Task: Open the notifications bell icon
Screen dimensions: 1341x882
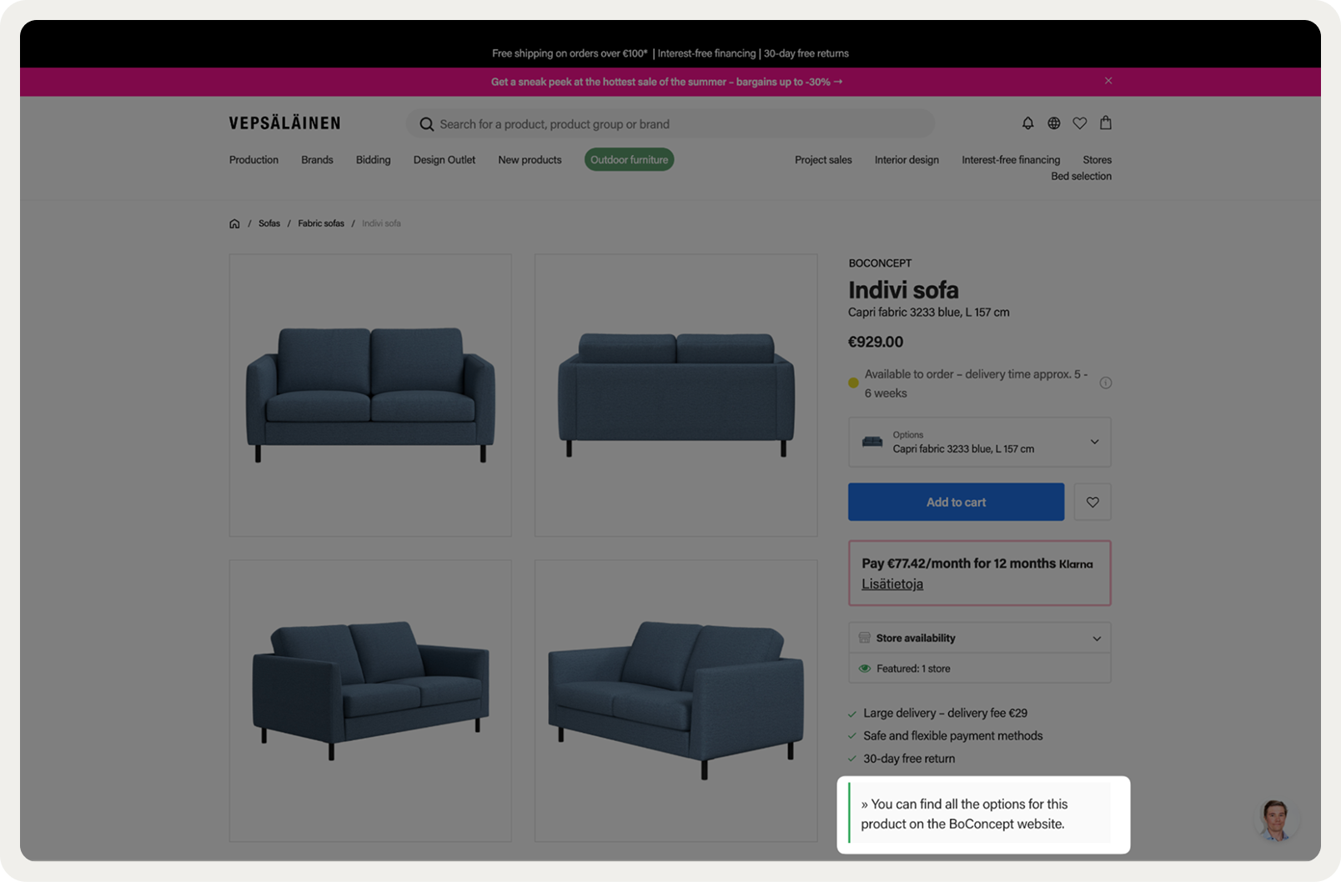Action: [x=1027, y=123]
